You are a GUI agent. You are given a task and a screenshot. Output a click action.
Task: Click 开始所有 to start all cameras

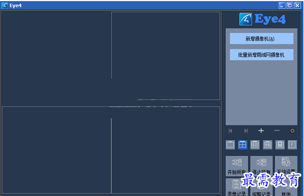pyautogui.click(x=237, y=166)
